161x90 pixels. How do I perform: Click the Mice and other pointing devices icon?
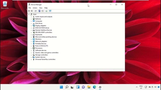[34, 37]
